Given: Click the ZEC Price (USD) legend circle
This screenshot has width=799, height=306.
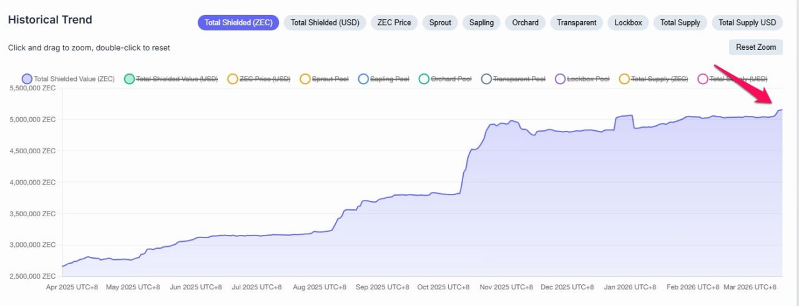Looking at the screenshot, I should click(x=233, y=79).
